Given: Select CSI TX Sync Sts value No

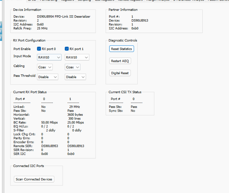Looking at the screenshot, I should pos(133,111).
